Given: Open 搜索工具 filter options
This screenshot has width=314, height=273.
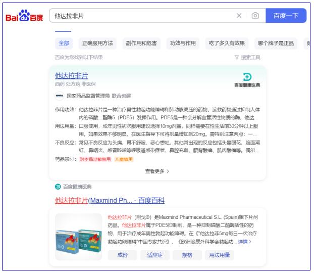Looking at the screenshot, I should click(x=247, y=57).
